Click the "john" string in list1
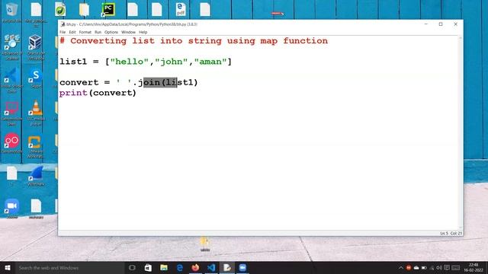This screenshot has height=274, width=488. pos(172,62)
